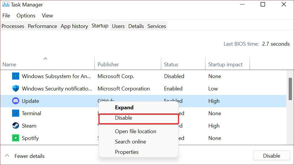Collapse view using Fewer details chevron
The image size is (294, 165).
pyautogui.click(x=7, y=156)
